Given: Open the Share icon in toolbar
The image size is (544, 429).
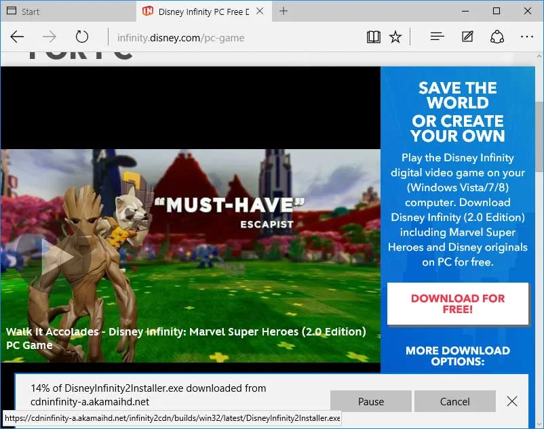Looking at the screenshot, I should click(497, 37).
